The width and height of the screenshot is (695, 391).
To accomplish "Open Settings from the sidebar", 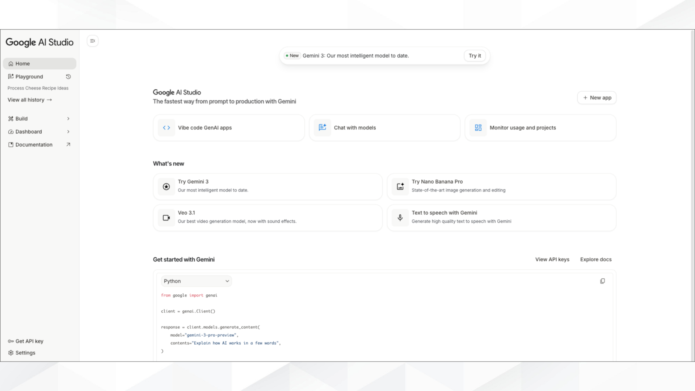I will (x=25, y=353).
